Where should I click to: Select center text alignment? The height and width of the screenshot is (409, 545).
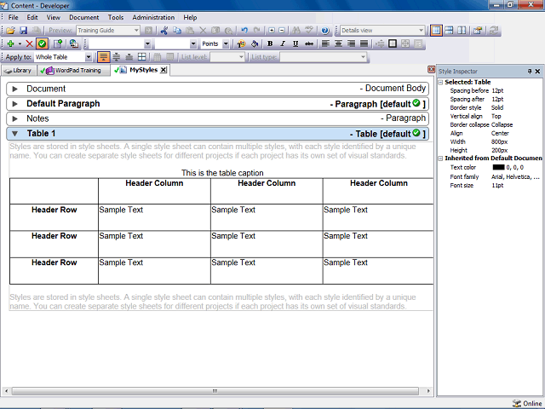tap(338, 43)
